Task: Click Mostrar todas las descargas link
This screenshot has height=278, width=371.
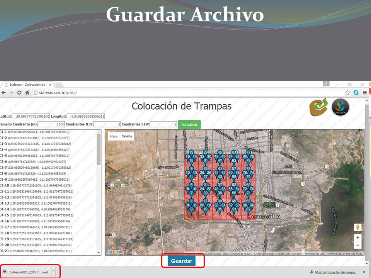Action: [336, 272]
